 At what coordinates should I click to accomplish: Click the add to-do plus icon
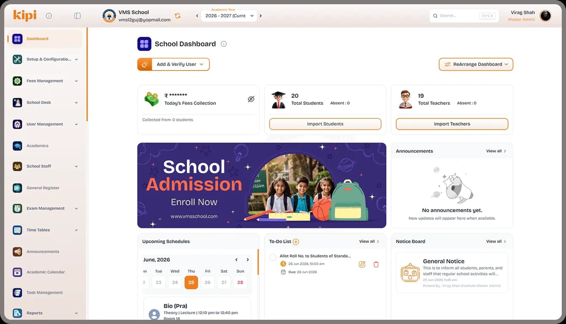(296, 242)
